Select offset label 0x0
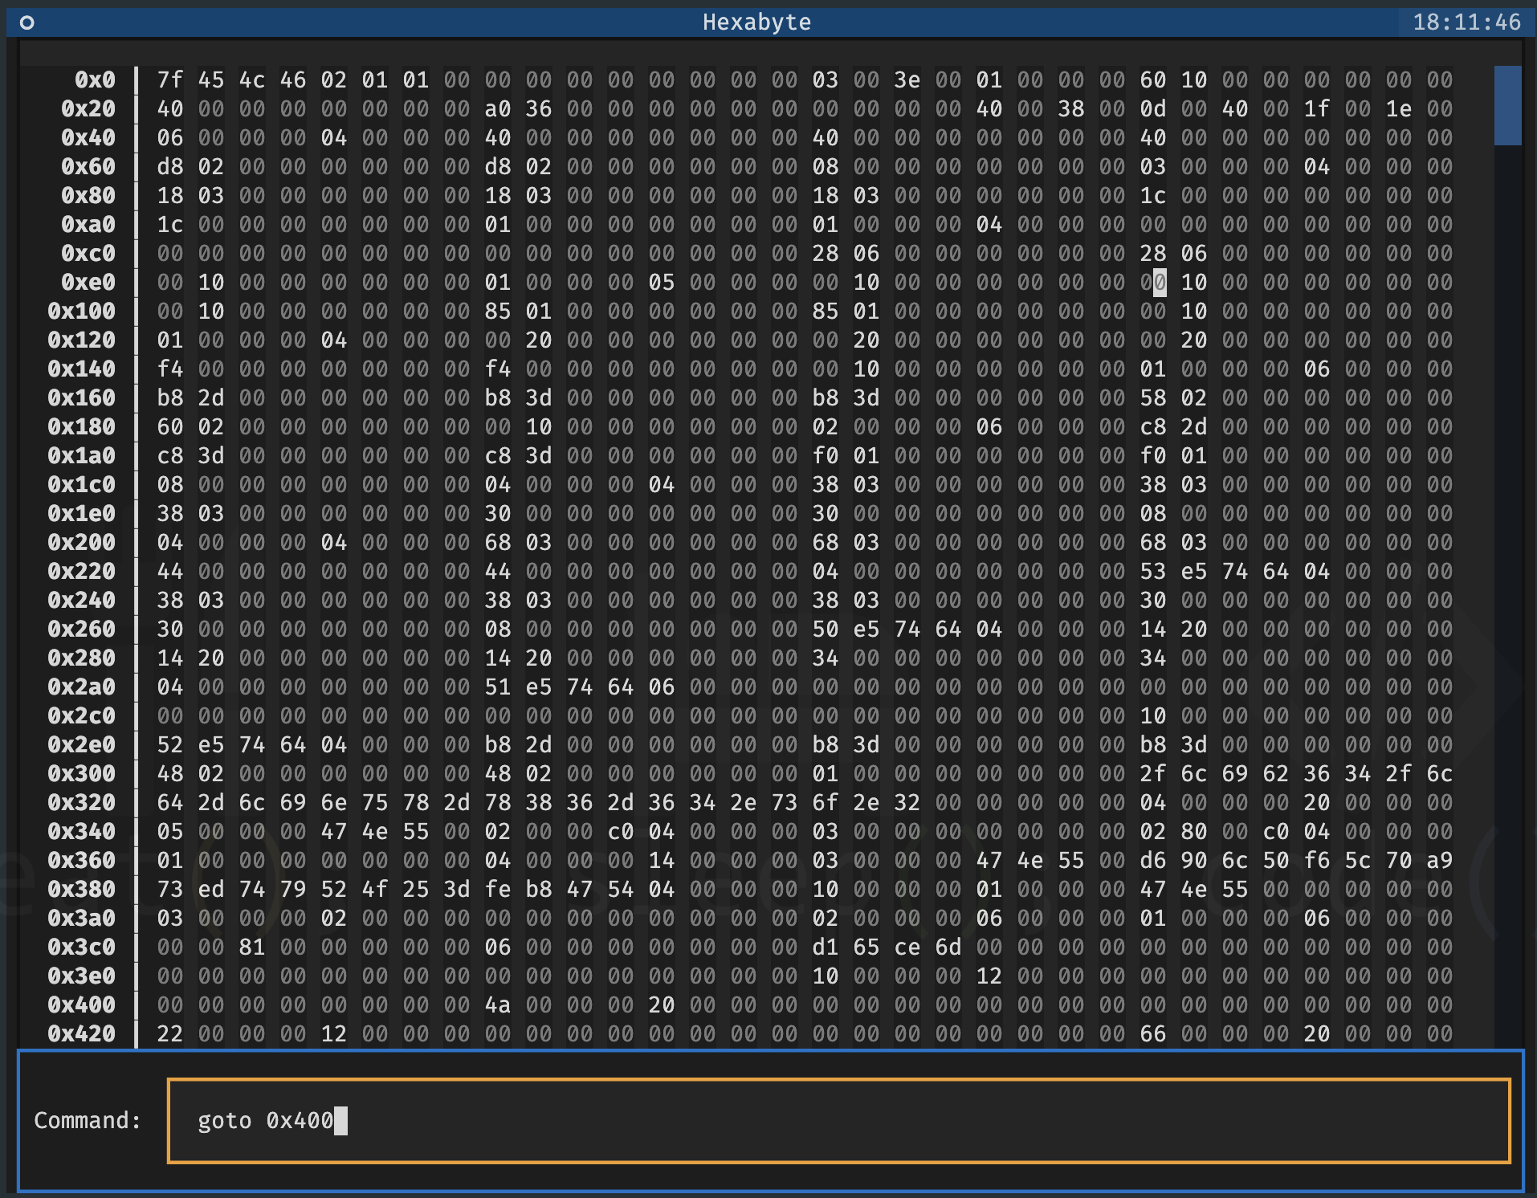The image size is (1537, 1198). (96, 79)
